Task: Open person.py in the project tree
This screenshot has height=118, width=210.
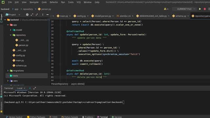Action: [x=22, y=45]
